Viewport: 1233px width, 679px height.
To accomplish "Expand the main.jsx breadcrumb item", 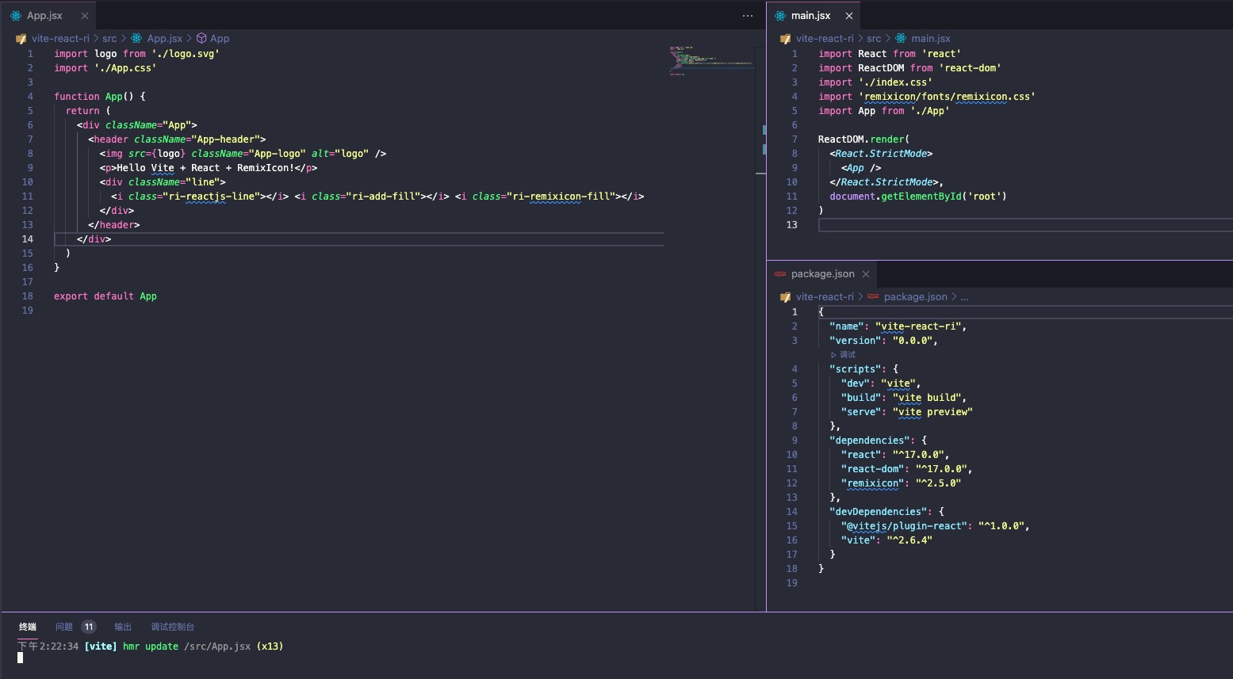I will [x=930, y=38].
